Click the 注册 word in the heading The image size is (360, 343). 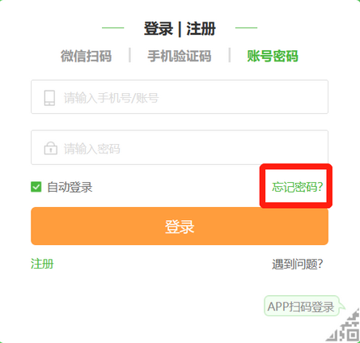coord(201,28)
